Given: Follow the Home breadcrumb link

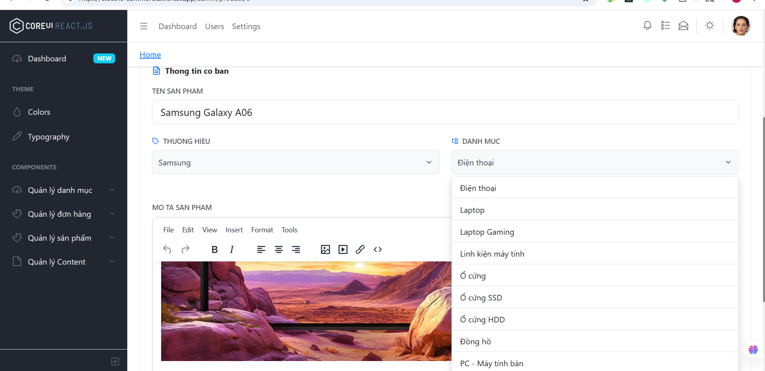Looking at the screenshot, I should click(150, 55).
